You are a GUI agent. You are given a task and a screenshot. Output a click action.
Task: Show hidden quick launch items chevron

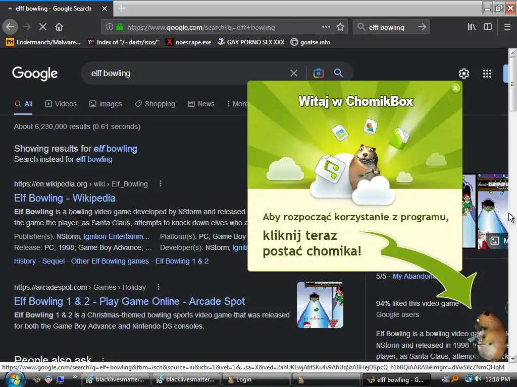(x=75, y=377)
